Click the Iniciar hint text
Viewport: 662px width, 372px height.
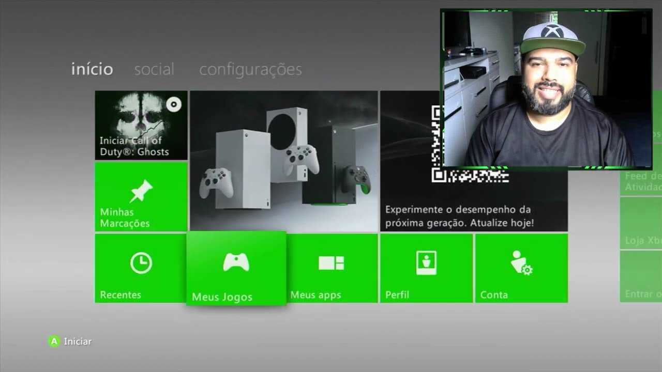(78, 342)
